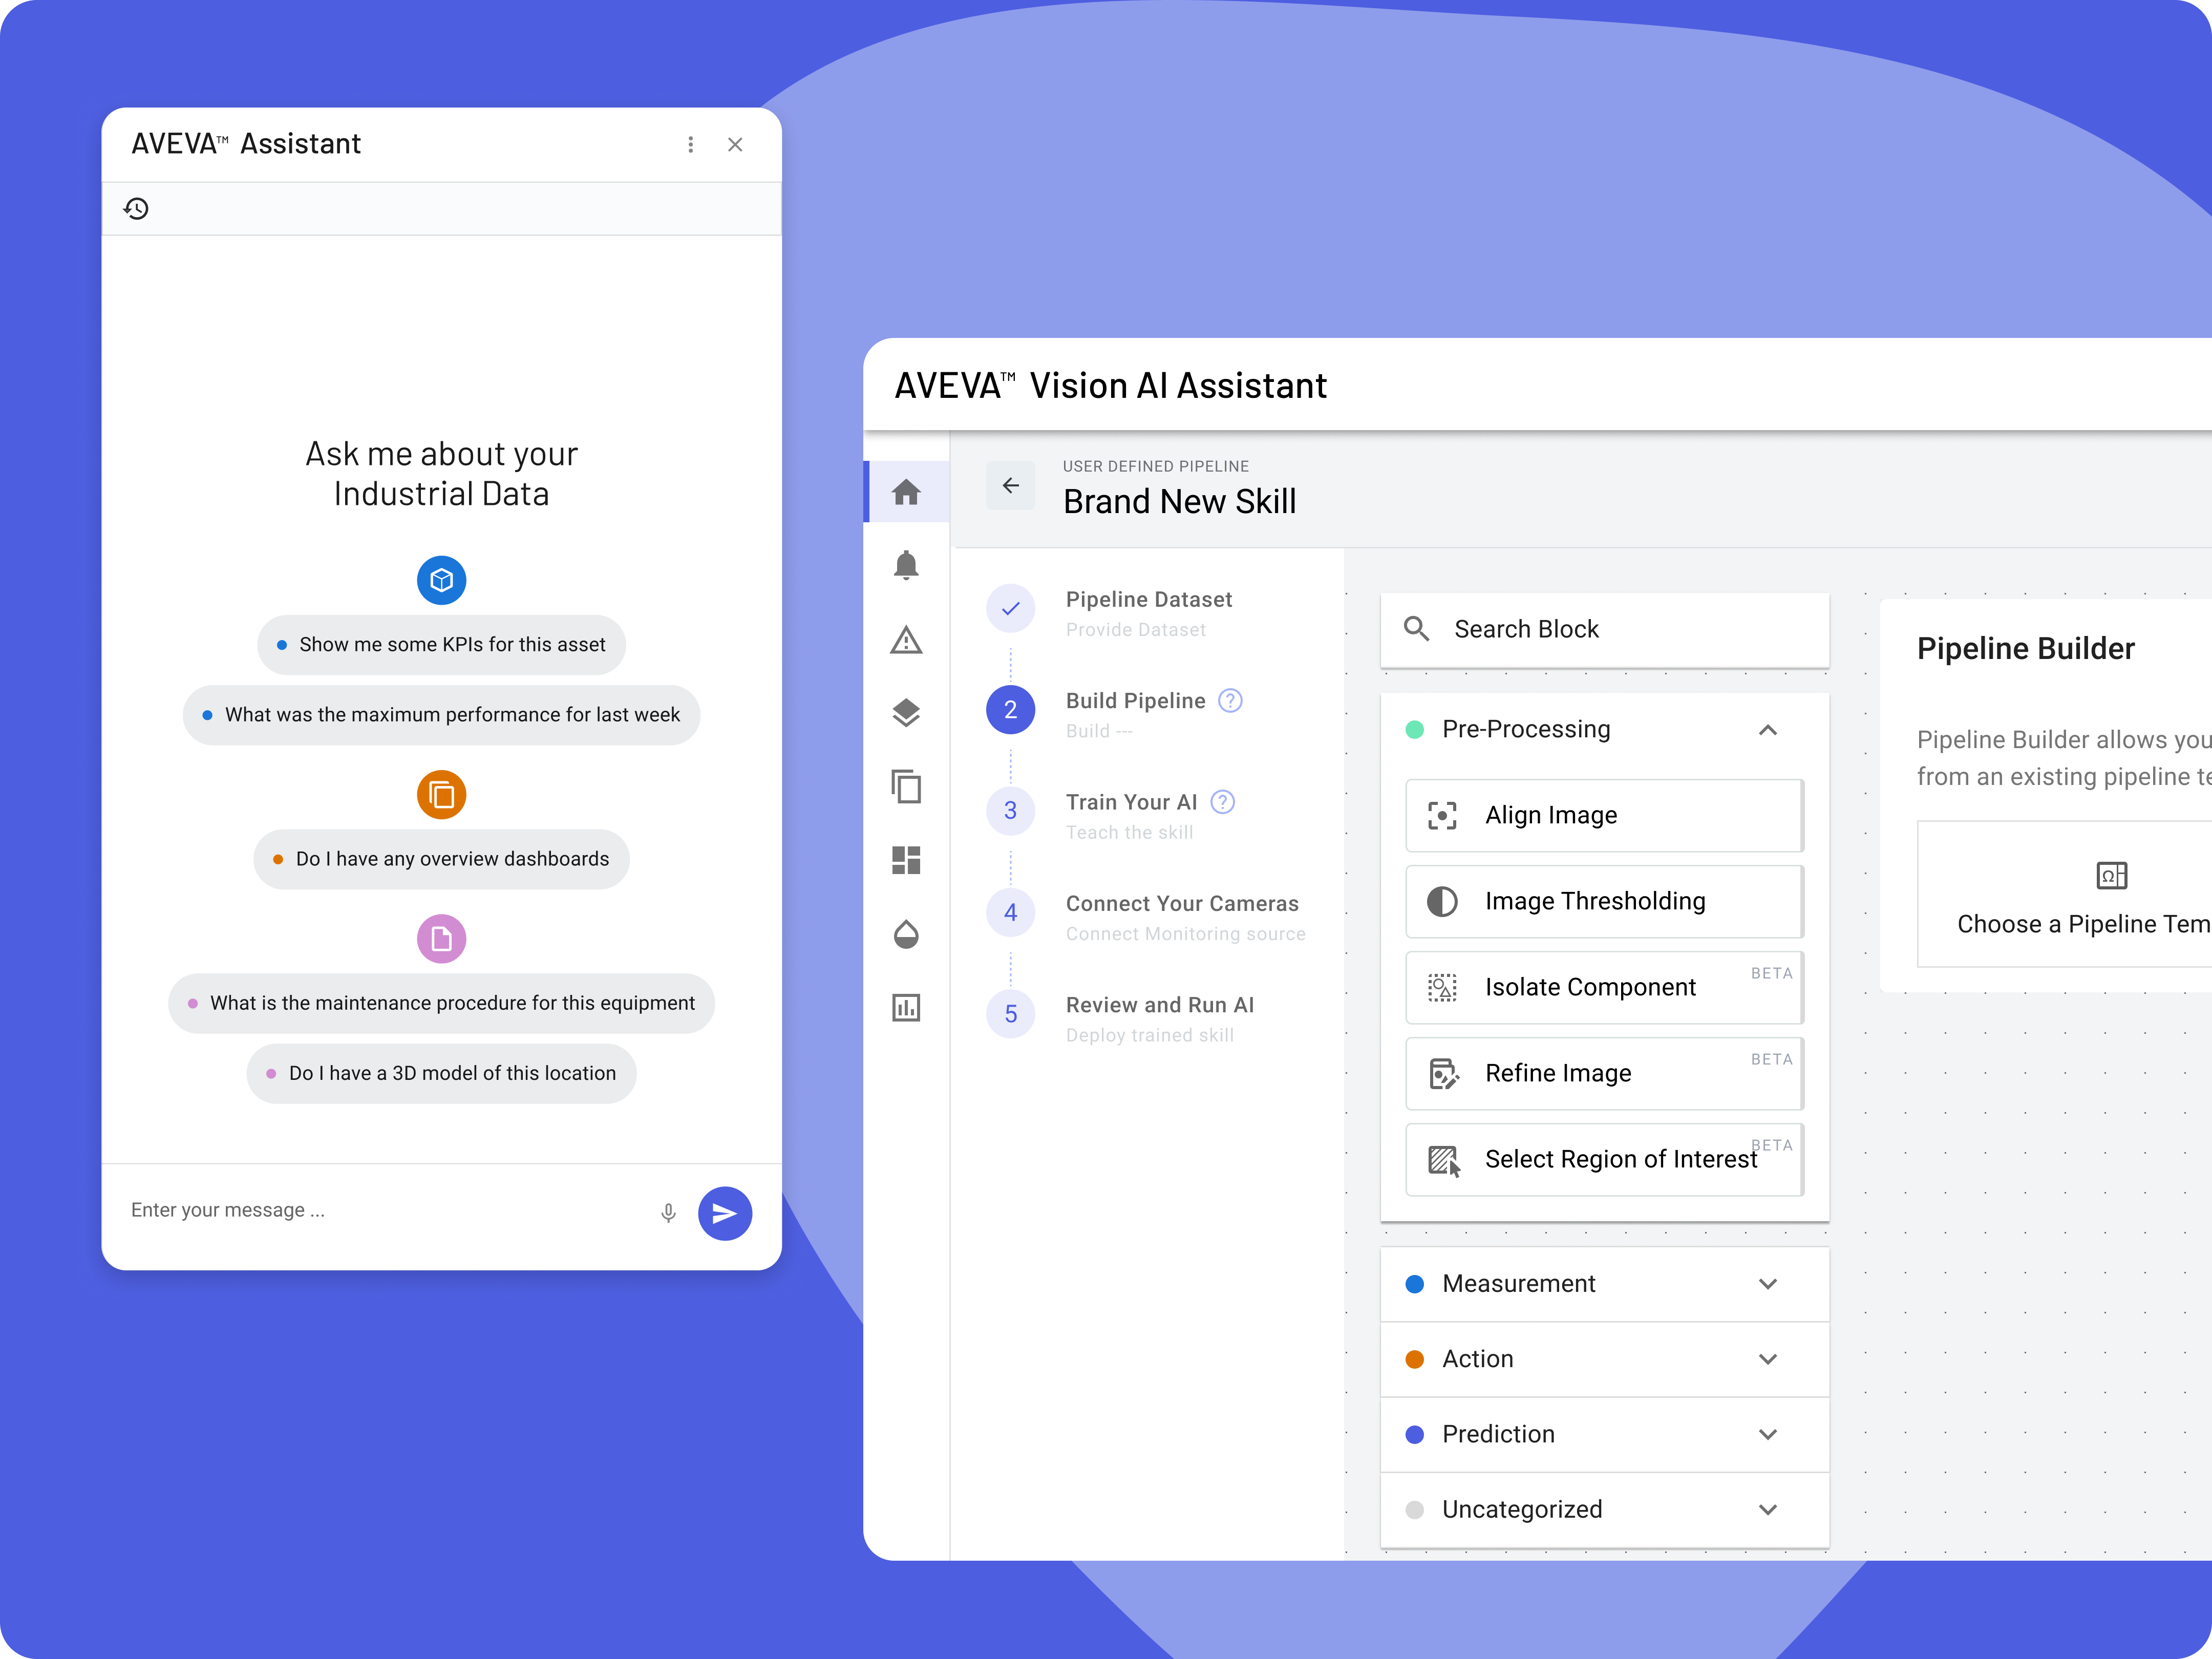Open the dashboard grid sidebar icon
Image resolution: width=2212 pixels, height=1659 pixels.
[906, 860]
